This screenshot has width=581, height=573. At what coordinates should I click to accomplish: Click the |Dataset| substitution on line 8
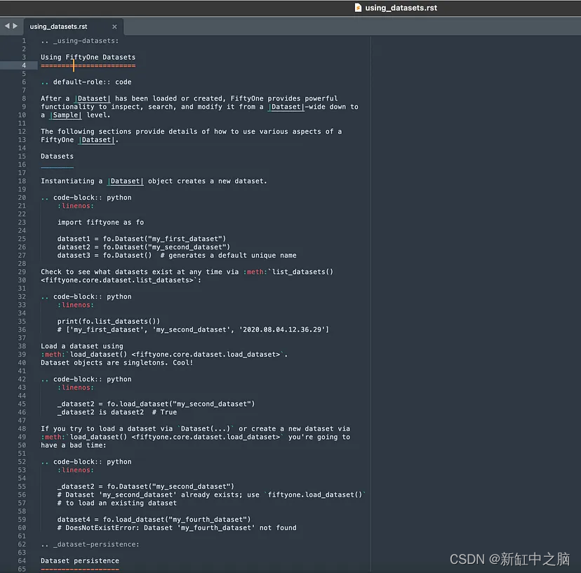pyautogui.click(x=93, y=98)
